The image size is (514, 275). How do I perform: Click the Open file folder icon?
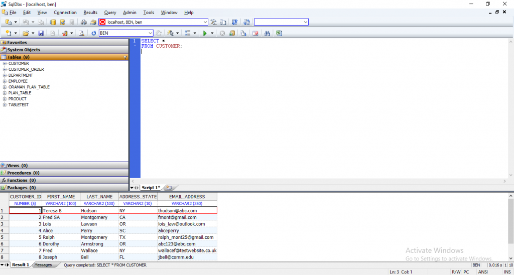pyautogui.click(x=25, y=33)
